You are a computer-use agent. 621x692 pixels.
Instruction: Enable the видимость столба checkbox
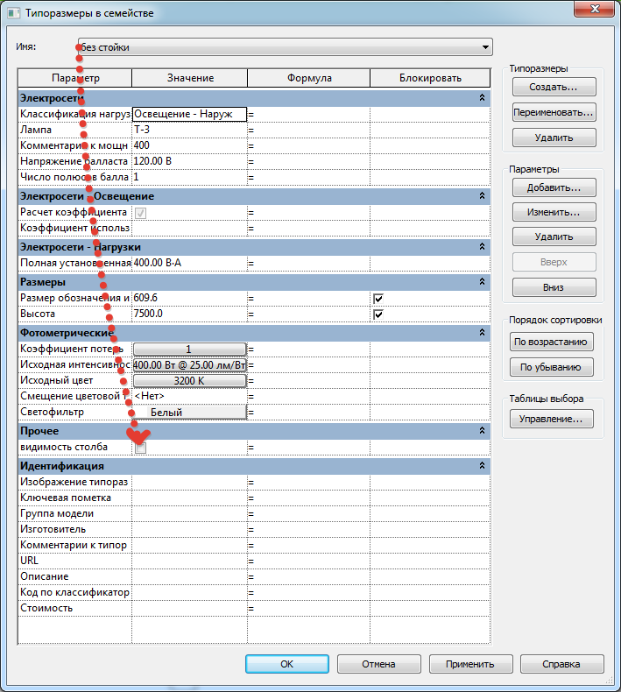(x=140, y=448)
